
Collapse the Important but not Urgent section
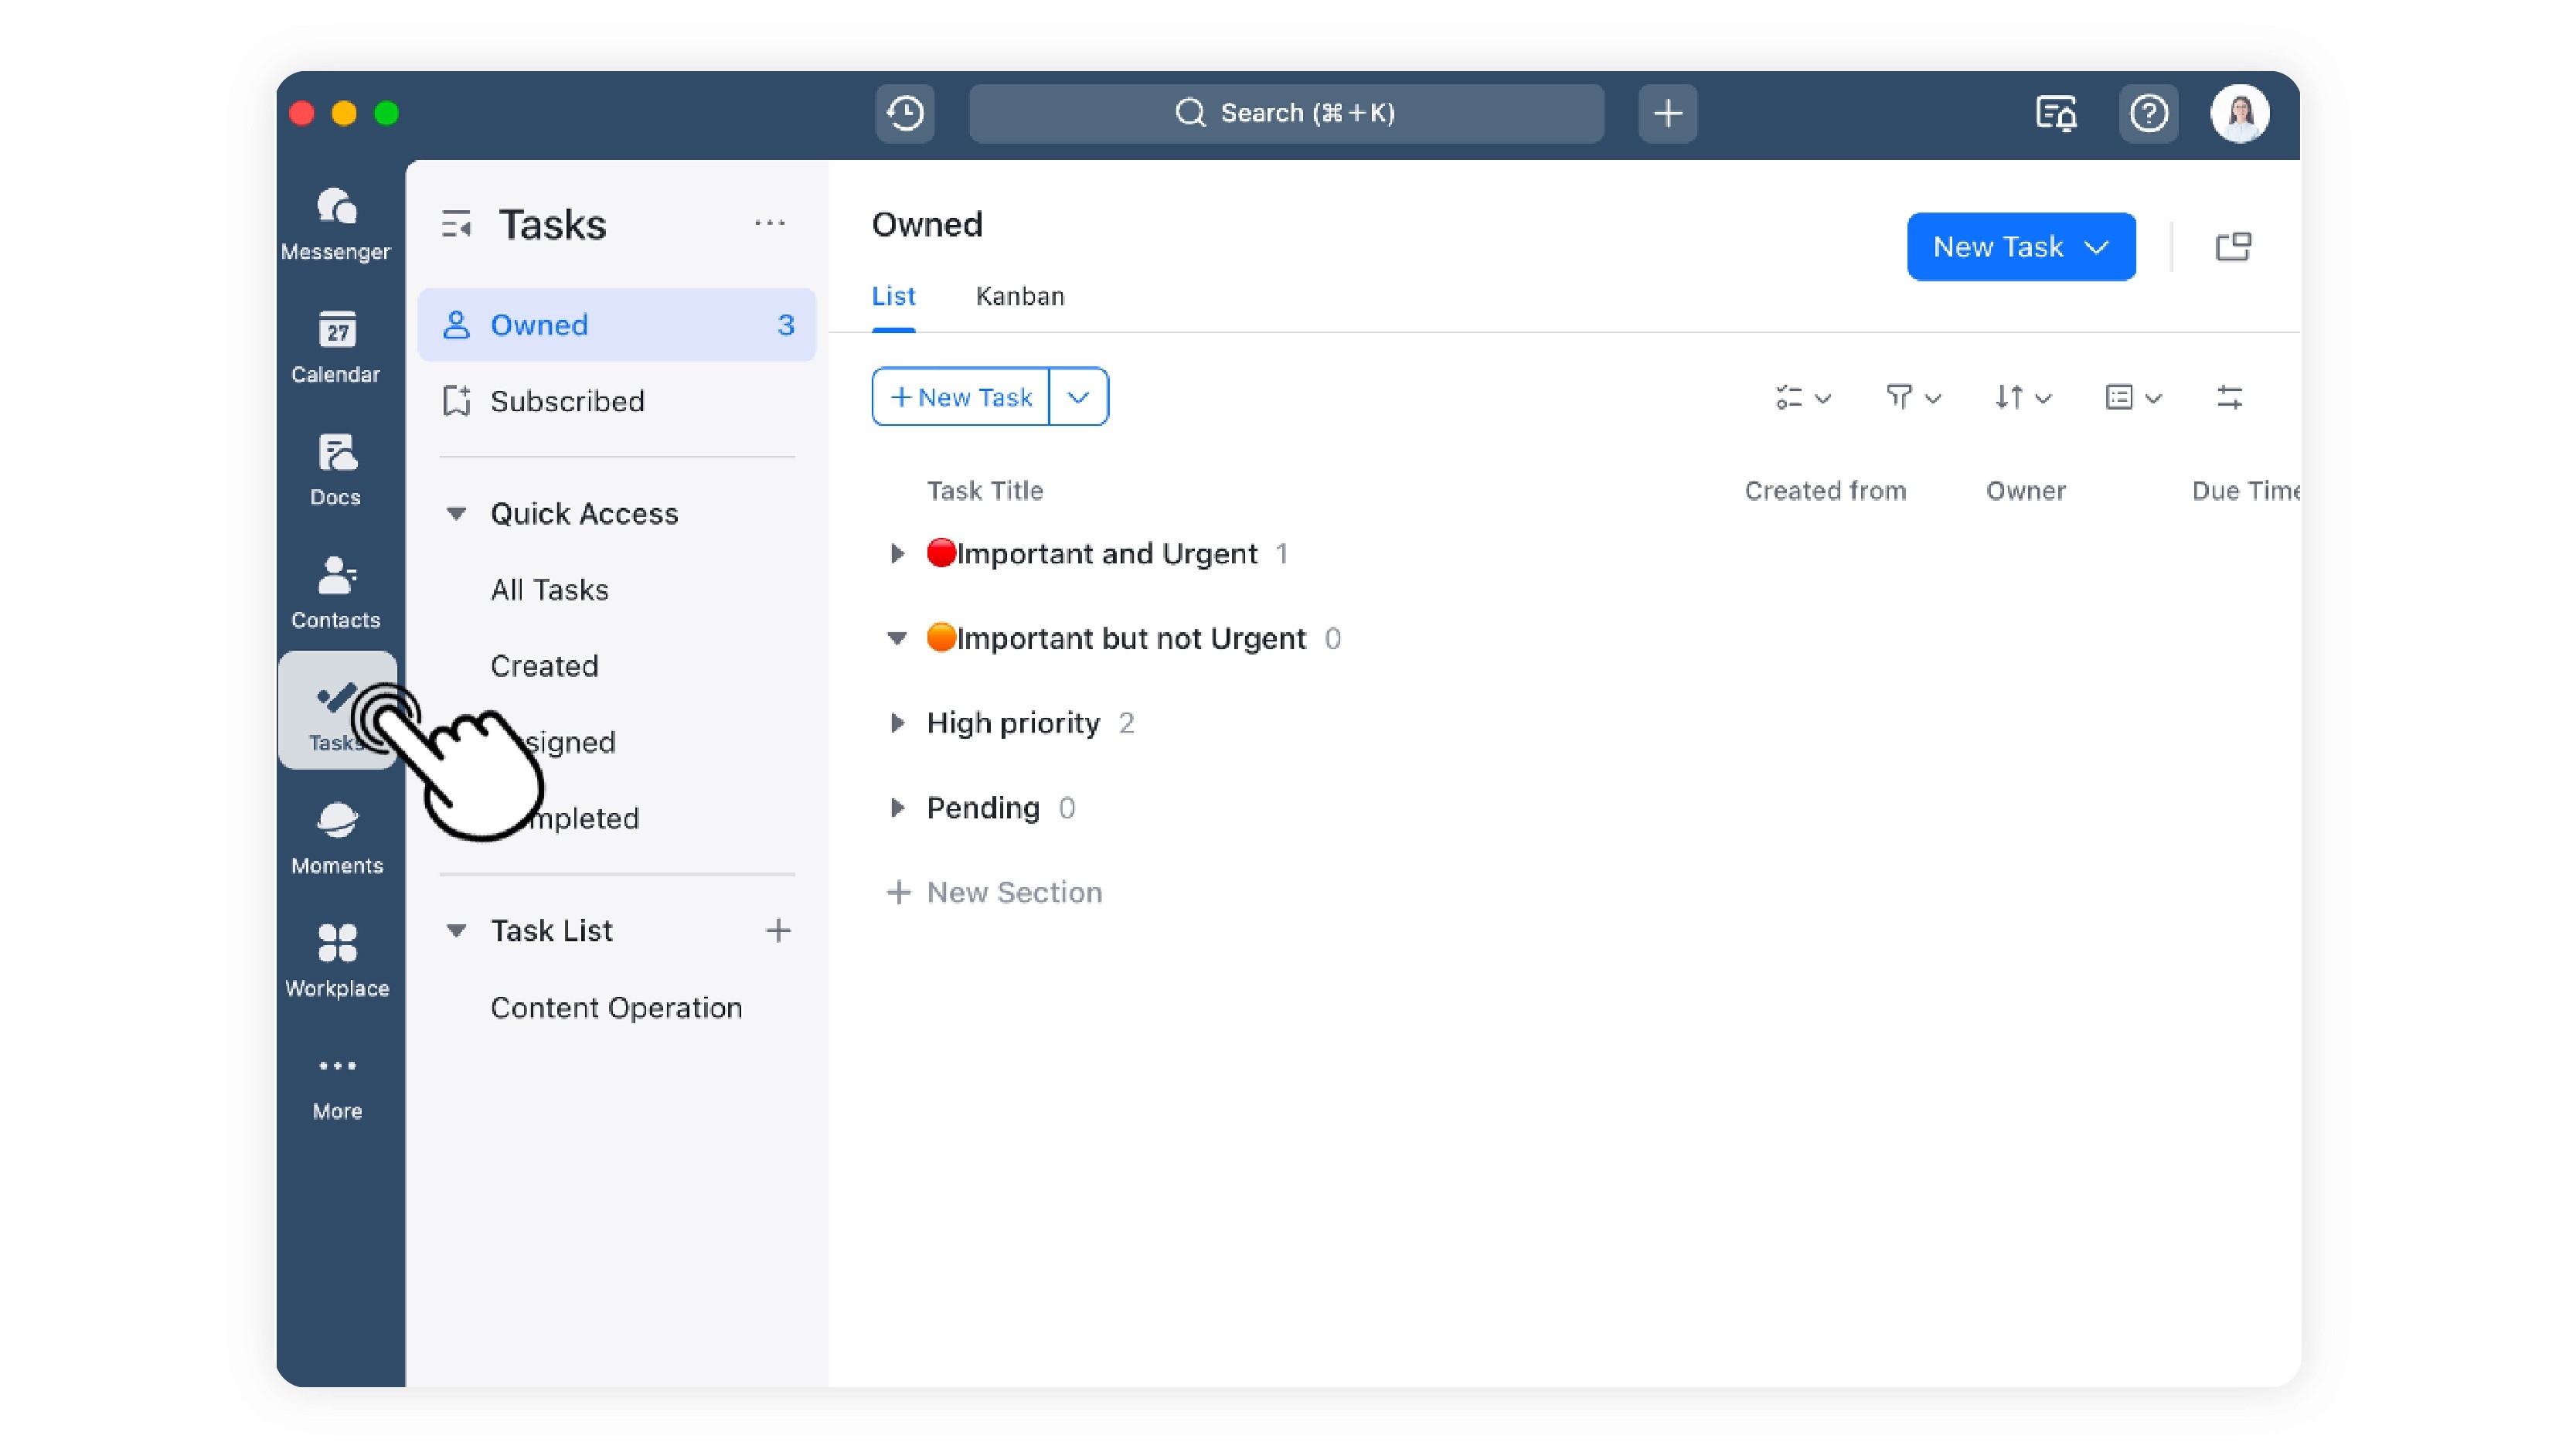pos(897,638)
